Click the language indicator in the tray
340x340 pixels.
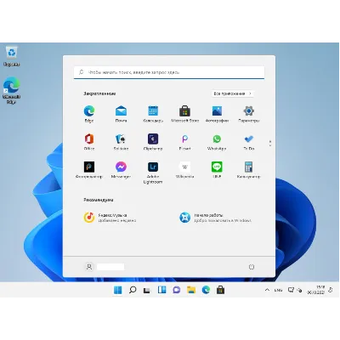click(278, 290)
